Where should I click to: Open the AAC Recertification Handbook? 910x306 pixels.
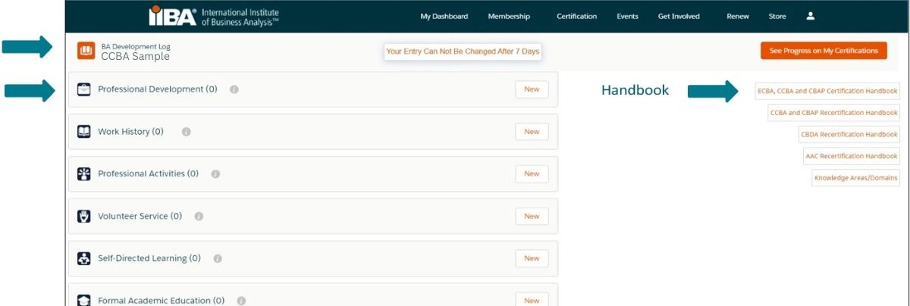click(851, 156)
